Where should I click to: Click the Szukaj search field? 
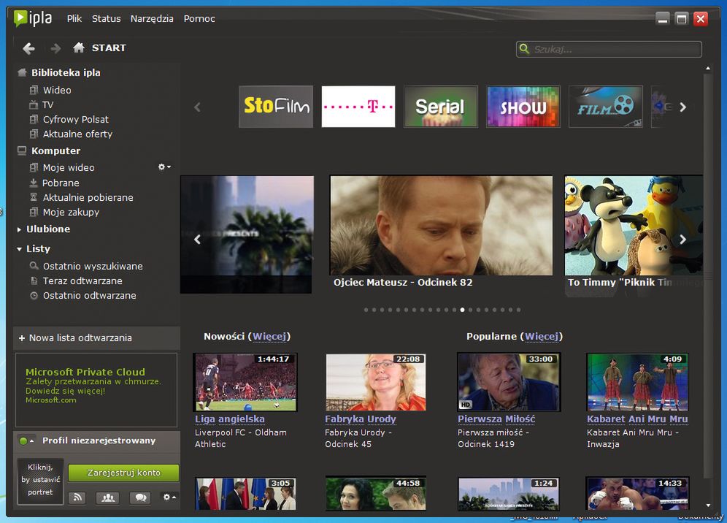point(609,49)
